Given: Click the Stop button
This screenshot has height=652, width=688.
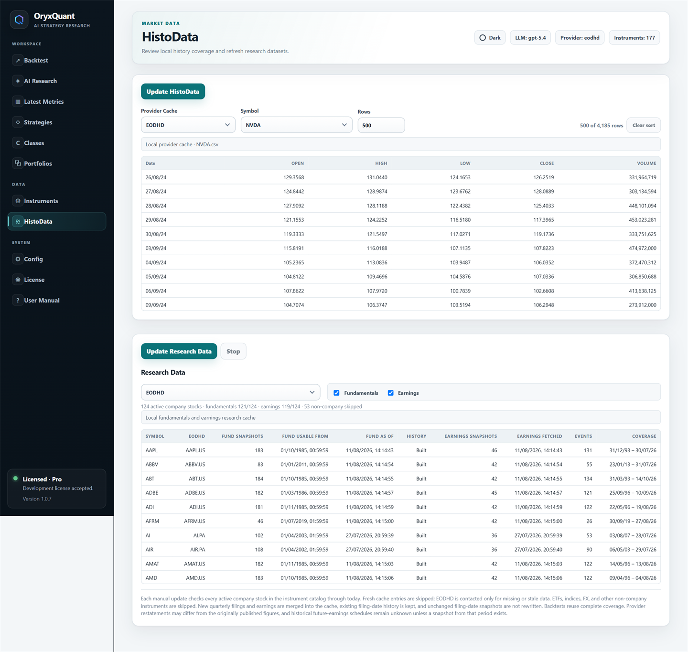Looking at the screenshot, I should 233,351.
